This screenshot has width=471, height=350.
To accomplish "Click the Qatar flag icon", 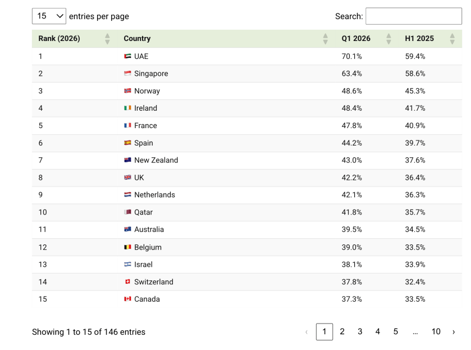I will click(x=127, y=212).
